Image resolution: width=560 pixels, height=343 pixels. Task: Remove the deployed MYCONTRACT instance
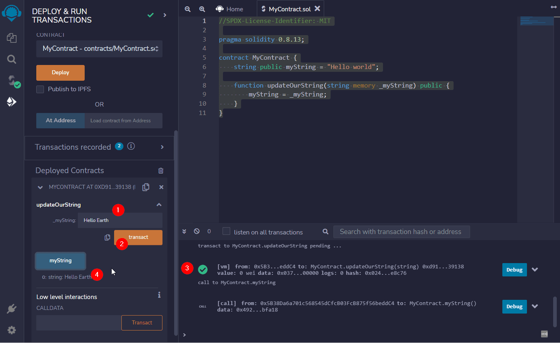tap(161, 187)
